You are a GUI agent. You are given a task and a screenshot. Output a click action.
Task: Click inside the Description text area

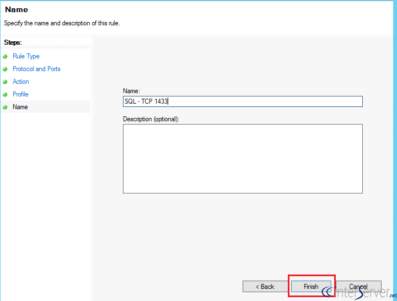(243, 159)
